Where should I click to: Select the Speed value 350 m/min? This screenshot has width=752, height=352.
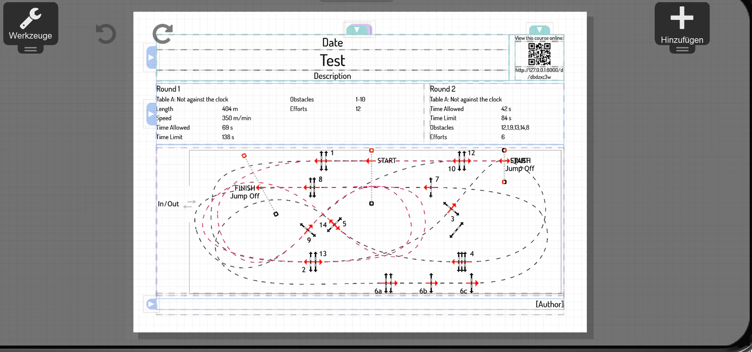(x=236, y=118)
